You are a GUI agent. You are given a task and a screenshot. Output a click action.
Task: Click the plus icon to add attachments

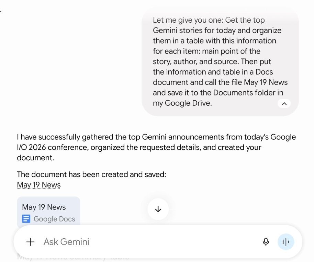pos(31,242)
